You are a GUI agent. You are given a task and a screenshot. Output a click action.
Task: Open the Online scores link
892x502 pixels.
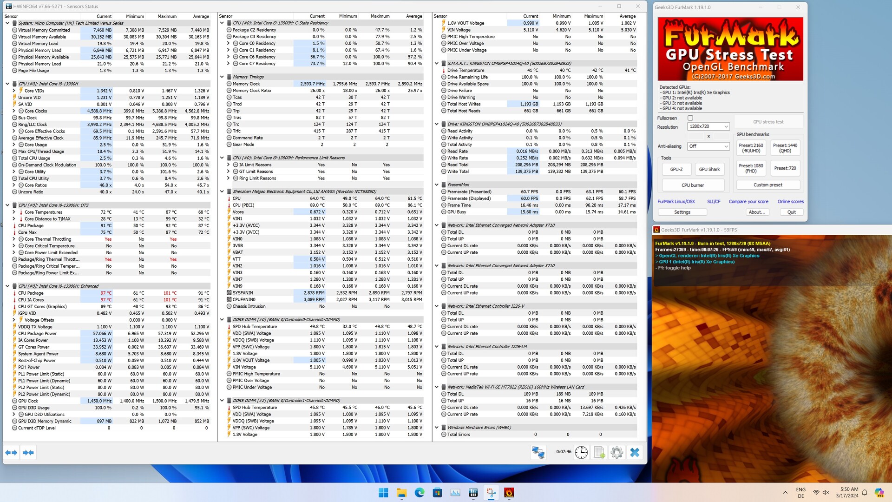tap(790, 202)
